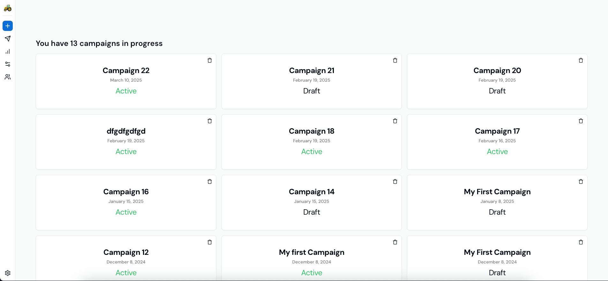
Task: Open the Campaign 18 card title
Action: (x=312, y=131)
